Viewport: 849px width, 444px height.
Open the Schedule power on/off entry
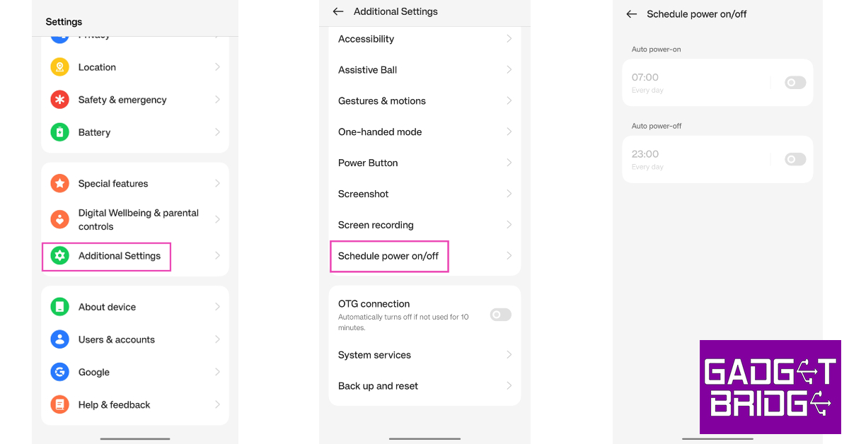coord(388,256)
